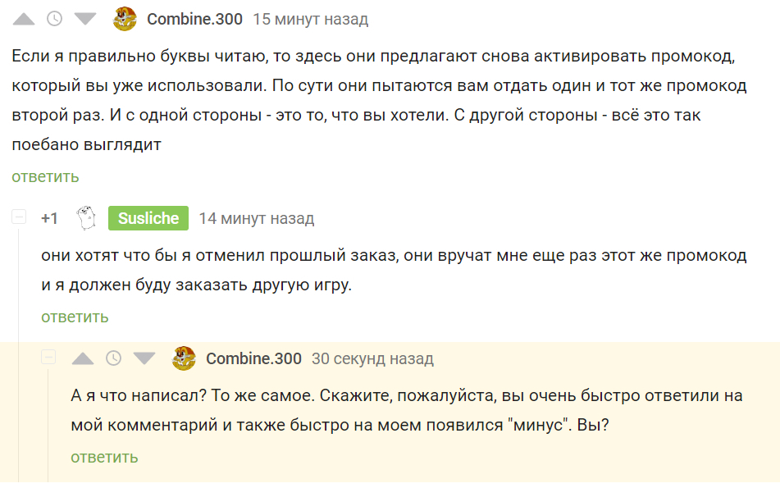780x488 pixels.
Task: Click the "14 минут назад" timestamp
Action: click(256, 218)
